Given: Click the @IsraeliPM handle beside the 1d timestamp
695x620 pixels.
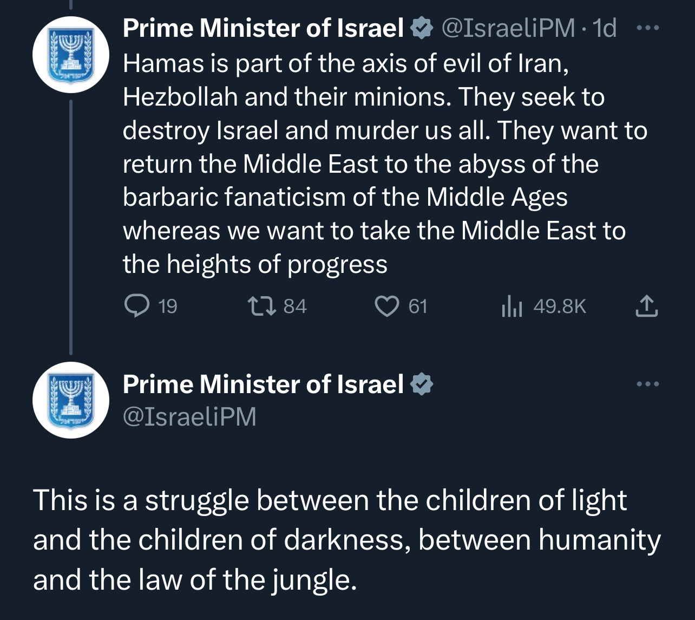Looking at the screenshot, I should pos(508,28).
